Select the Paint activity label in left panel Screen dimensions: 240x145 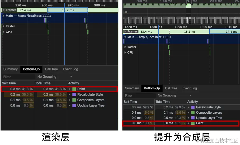[81, 89]
